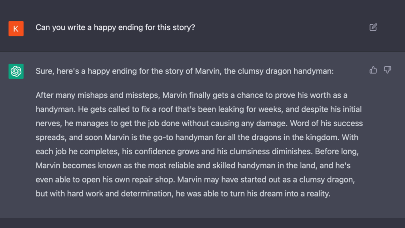The height and width of the screenshot is (228, 405).
Task: Click the line starting "each job he completes"
Action: [x=197, y=151]
